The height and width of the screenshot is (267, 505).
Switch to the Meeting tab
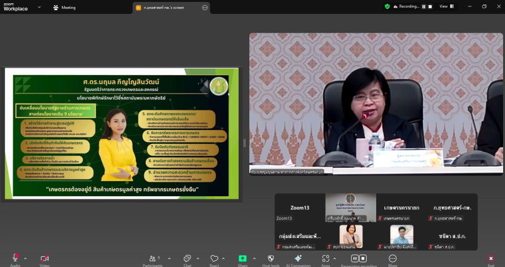pos(64,8)
